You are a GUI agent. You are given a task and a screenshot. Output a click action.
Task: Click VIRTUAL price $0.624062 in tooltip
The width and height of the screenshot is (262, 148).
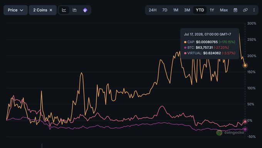[212, 53]
